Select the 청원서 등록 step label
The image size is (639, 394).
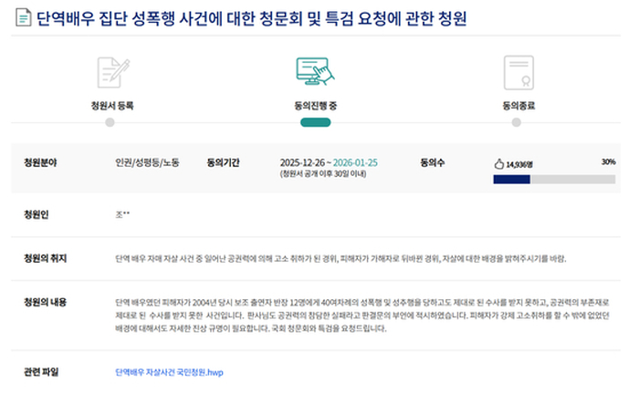click(x=112, y=105)
